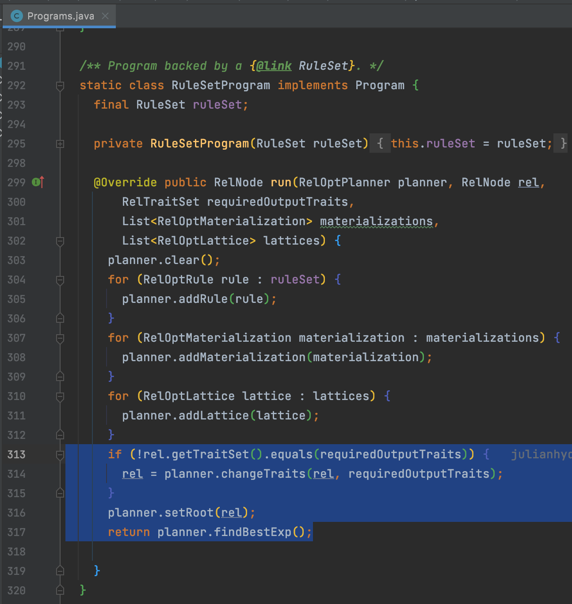572x604 pixels.
Task: Collapse the rule for-loop at line 304
Action: (61, 280)
